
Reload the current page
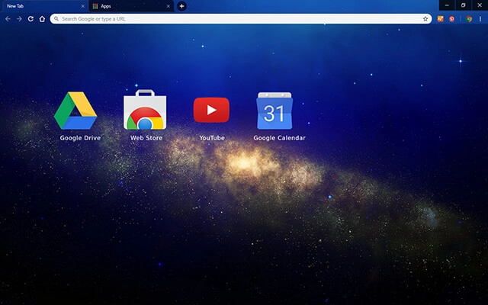tap(30, 19)
